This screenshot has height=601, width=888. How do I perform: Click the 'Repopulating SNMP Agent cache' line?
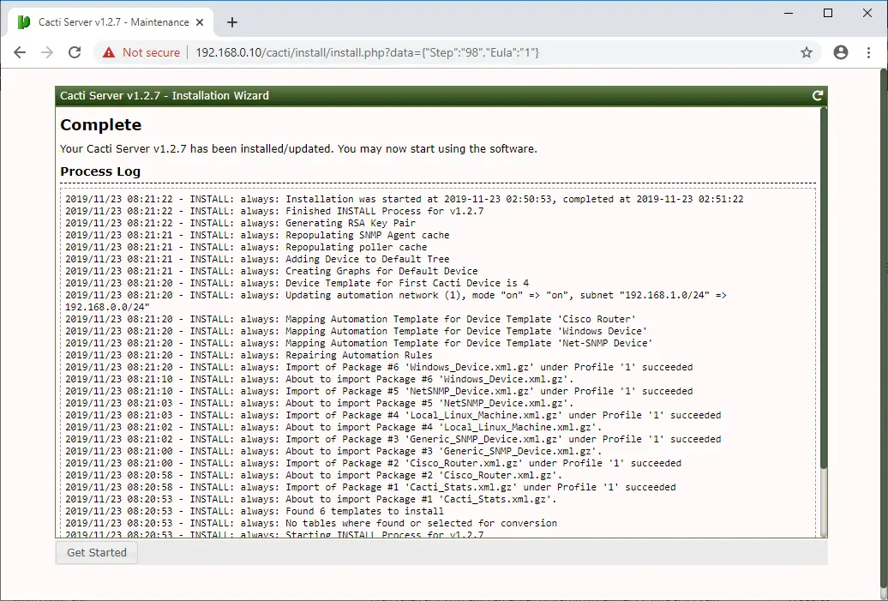257,235
